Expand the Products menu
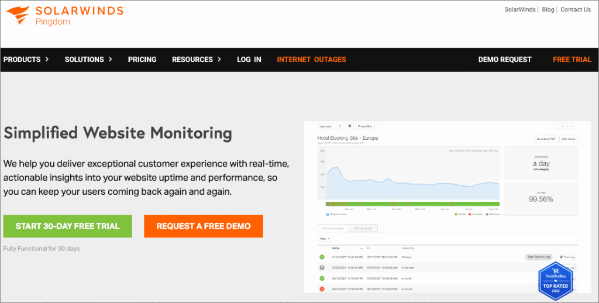This screenshot has width=599, height=303. 26,59
